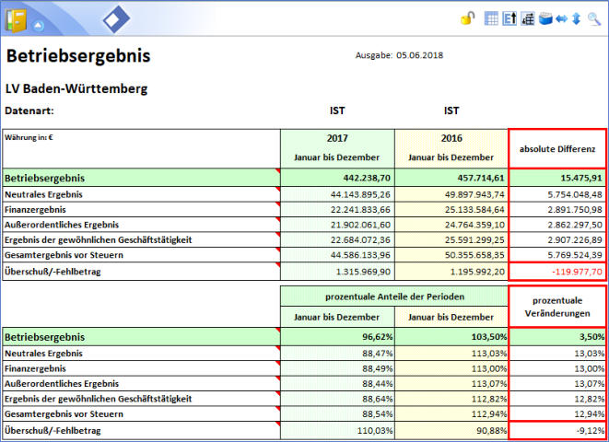
Task: Click the horizontal double-arrow width icon
Action: click(x=561, y=18)
